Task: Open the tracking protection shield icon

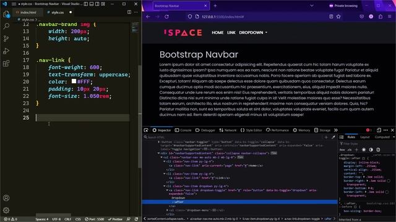Action: (x=190, y=17)
